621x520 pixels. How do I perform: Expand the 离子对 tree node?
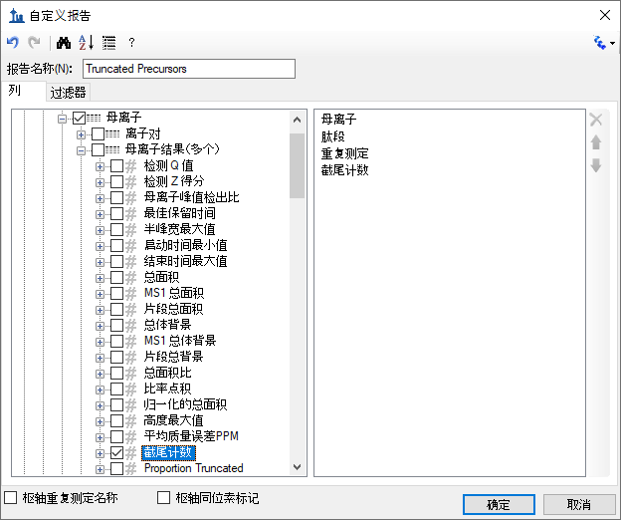81,134
